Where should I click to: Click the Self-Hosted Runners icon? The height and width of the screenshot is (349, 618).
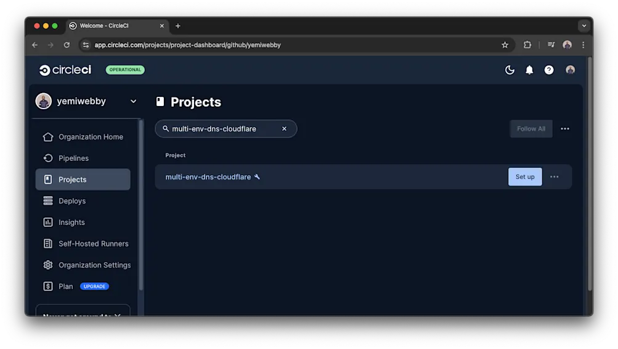[x=48, y=244]
